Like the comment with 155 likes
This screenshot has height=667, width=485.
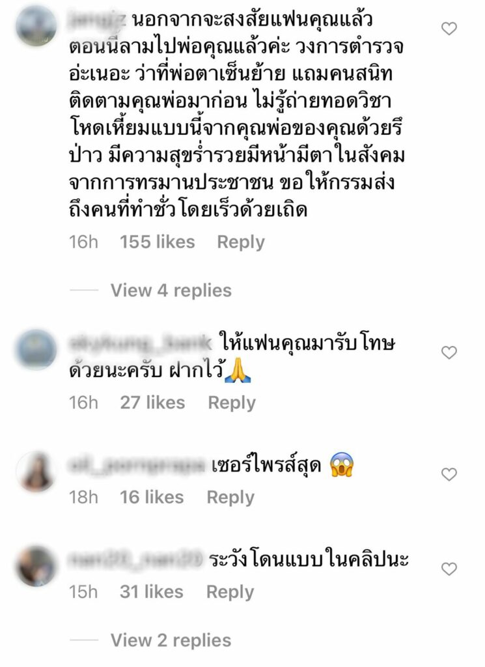point(449,29)
